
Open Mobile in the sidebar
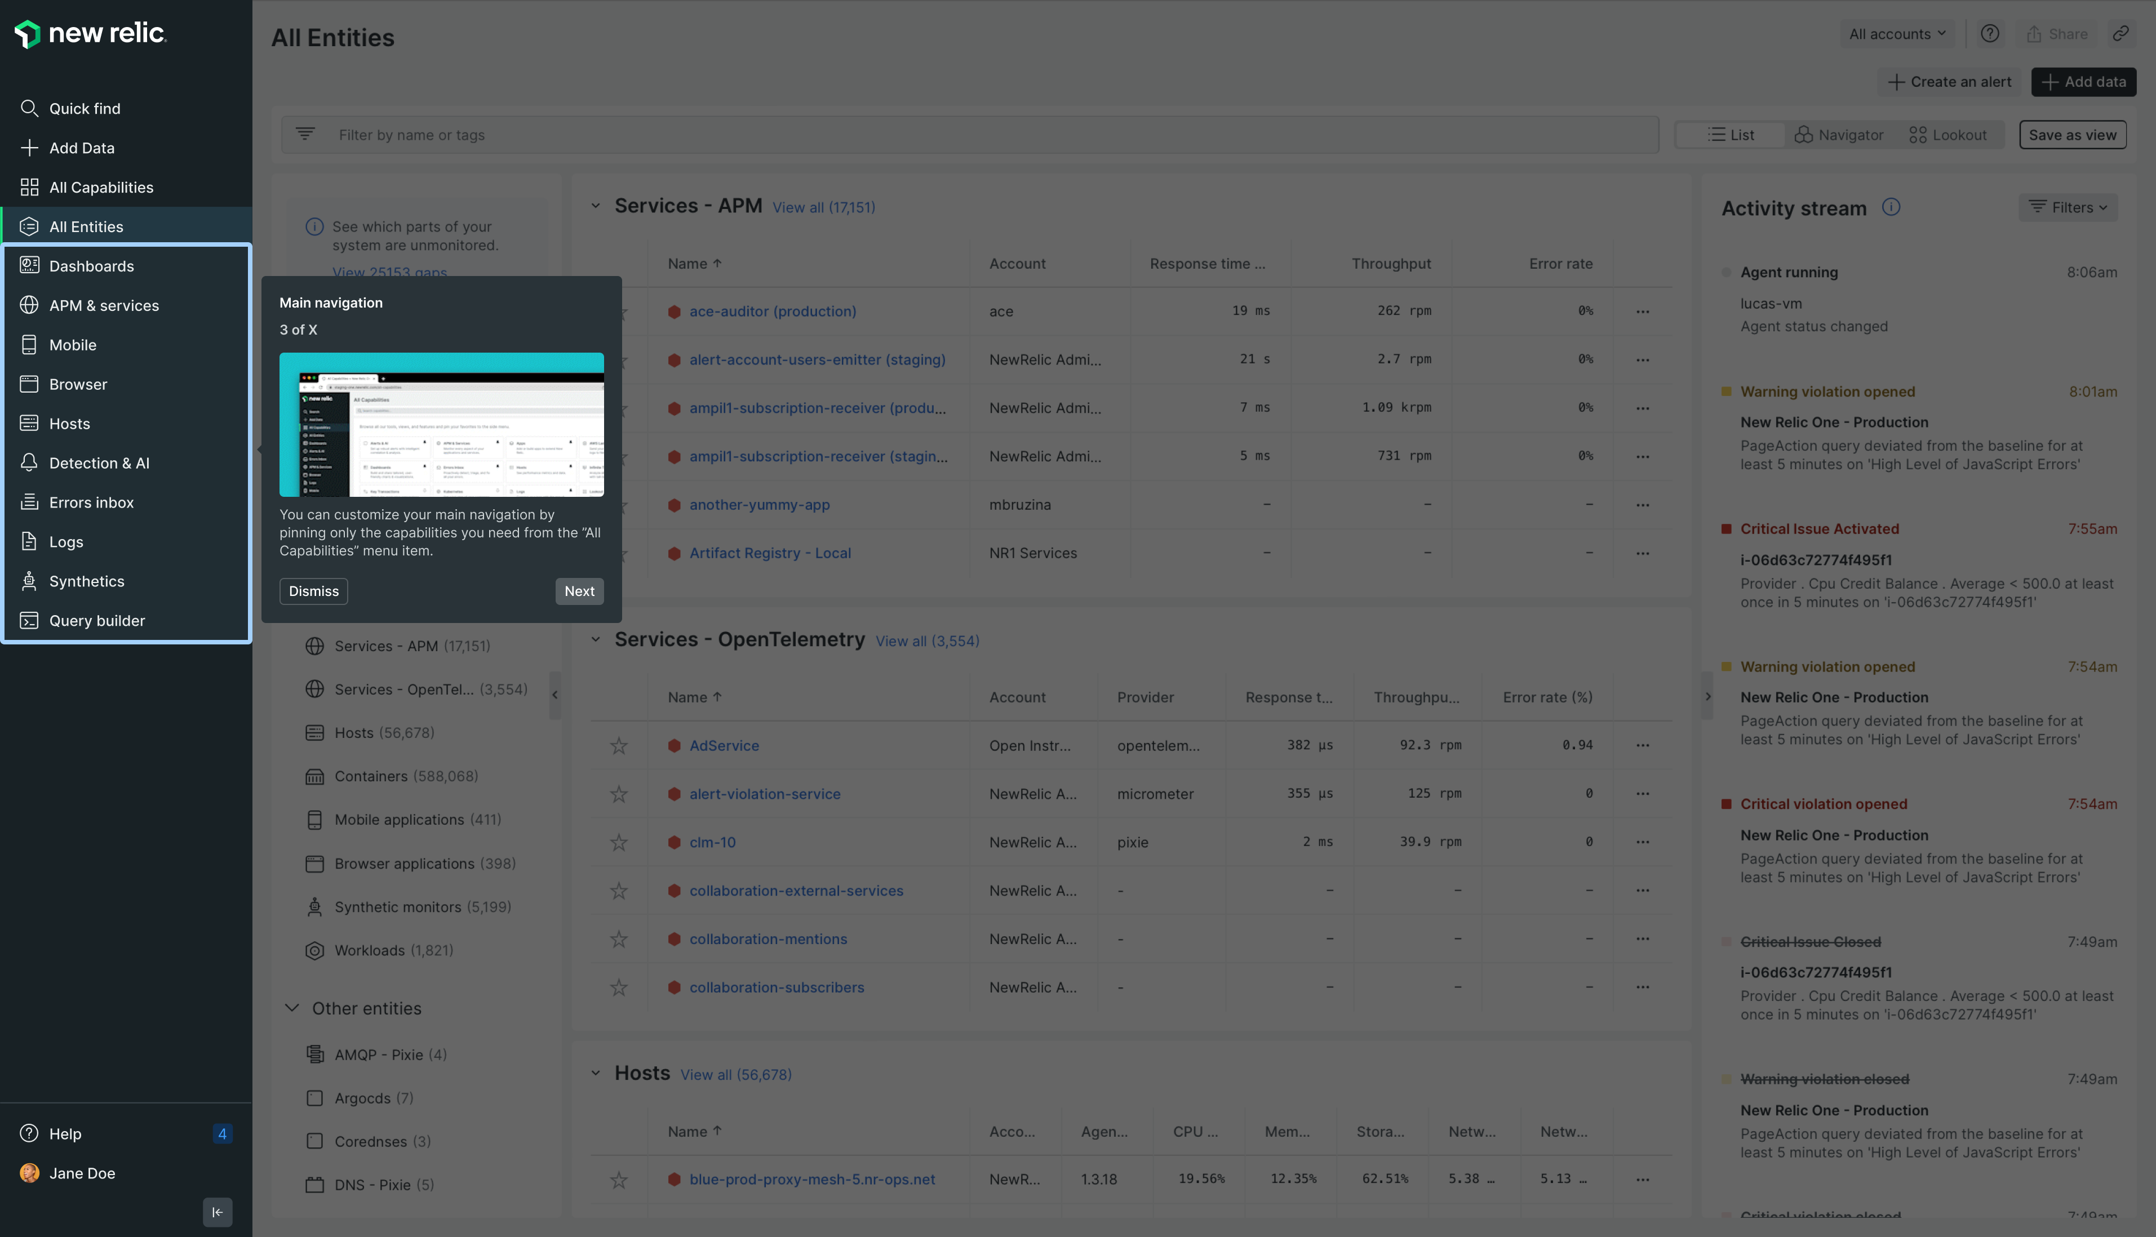tap(126, 345)
